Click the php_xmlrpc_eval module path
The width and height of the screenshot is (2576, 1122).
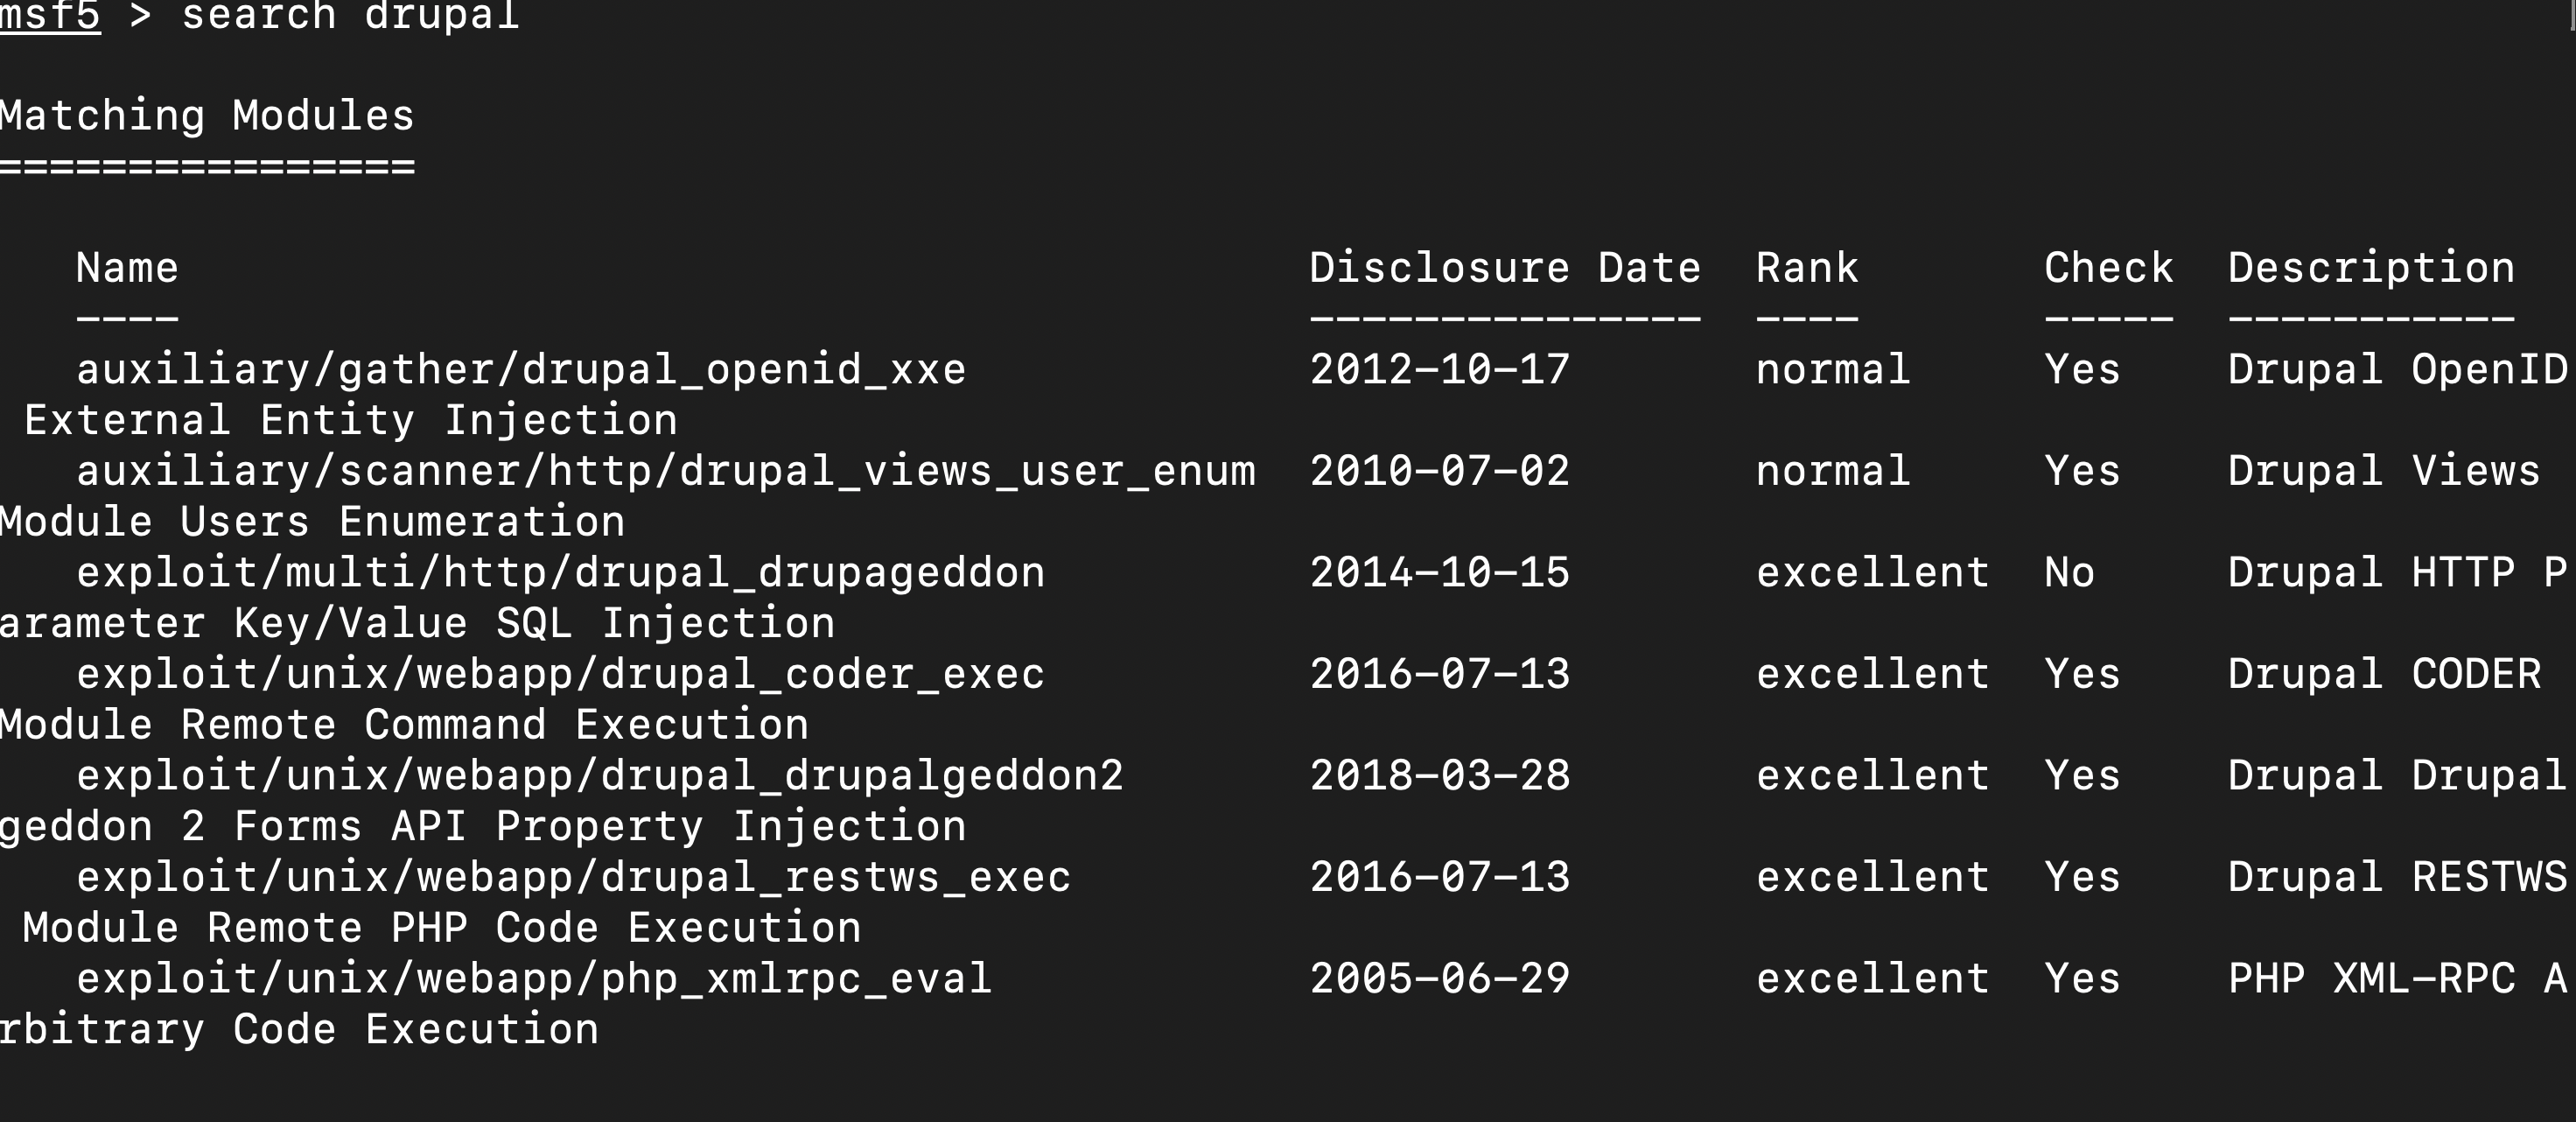click(x=534, y=979)
